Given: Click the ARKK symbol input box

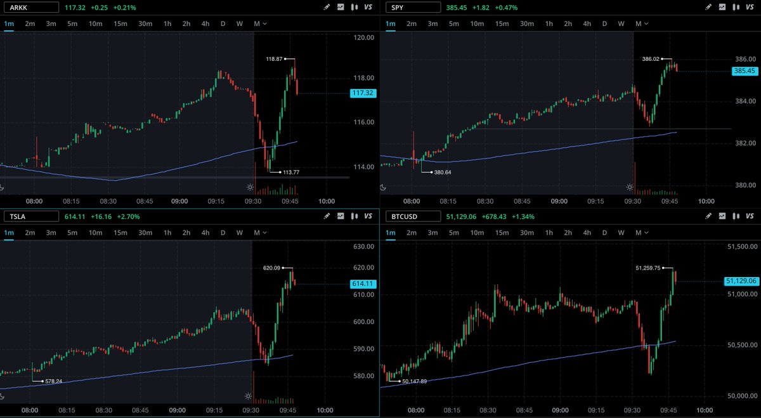Looking at the screenshot, I should [30, 8].
